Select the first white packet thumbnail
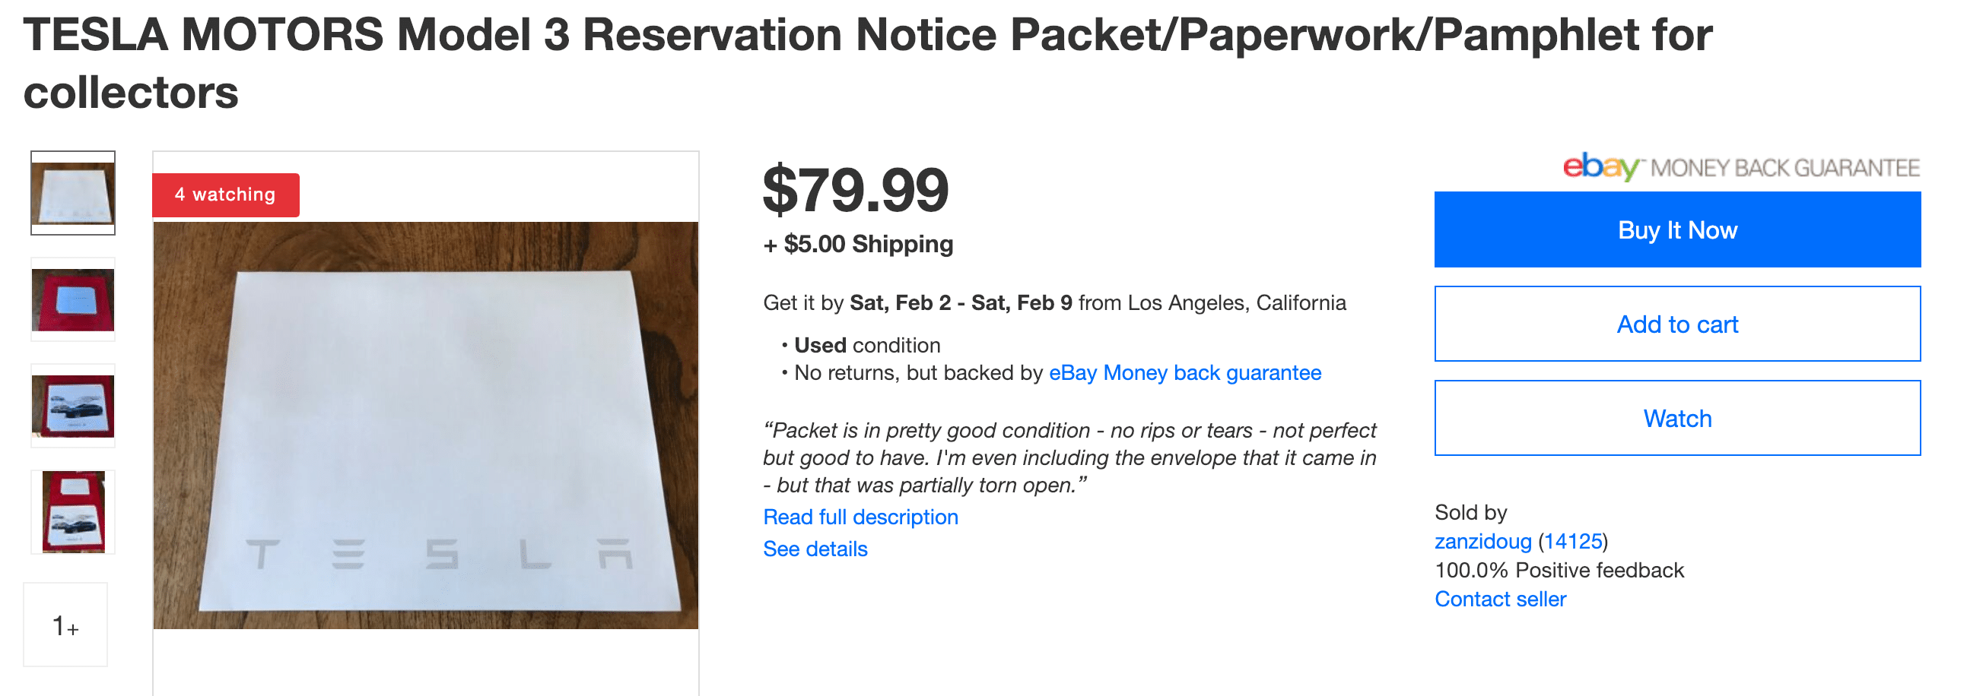Image resolution: width=1967 pixels, height=696 pixels. pos(72,193)
